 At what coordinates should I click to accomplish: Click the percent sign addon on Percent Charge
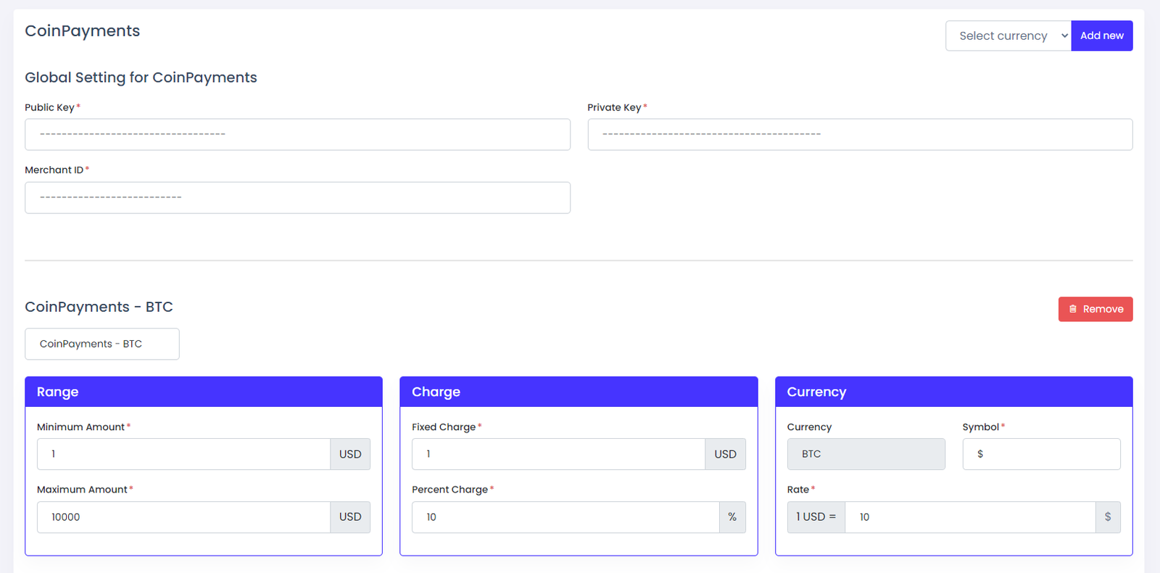732,517
